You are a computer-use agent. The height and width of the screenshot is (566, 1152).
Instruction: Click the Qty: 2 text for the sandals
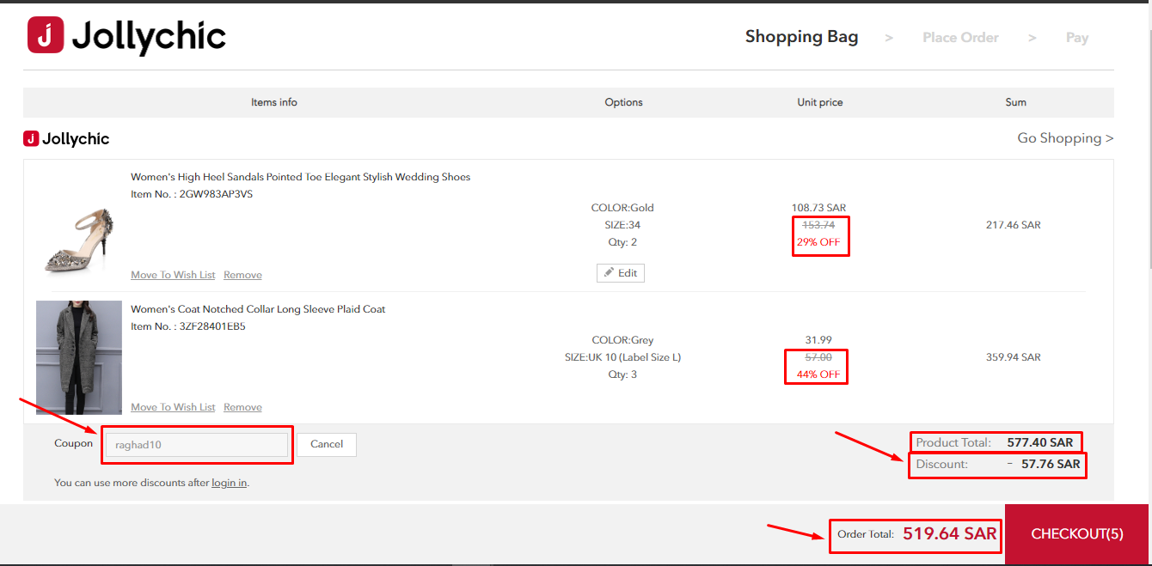(x=622, y=242)
